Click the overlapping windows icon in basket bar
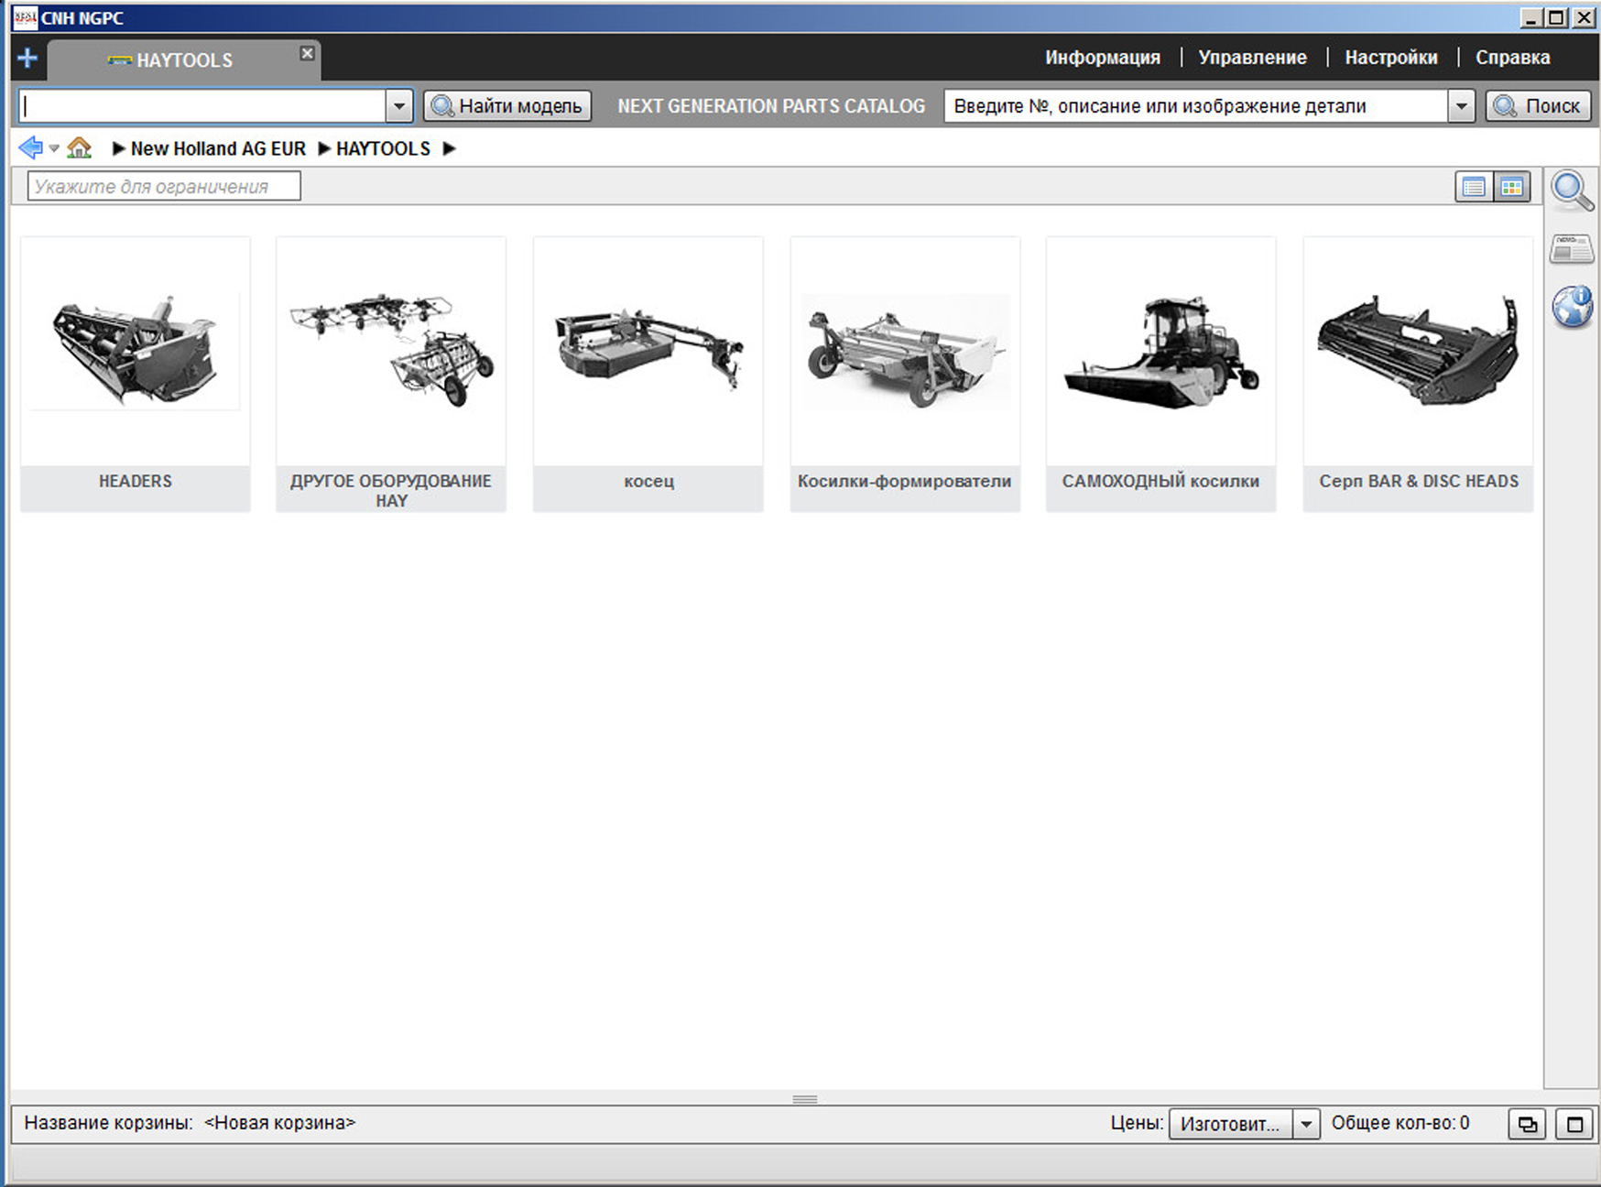 [x=1527, y=1124]
